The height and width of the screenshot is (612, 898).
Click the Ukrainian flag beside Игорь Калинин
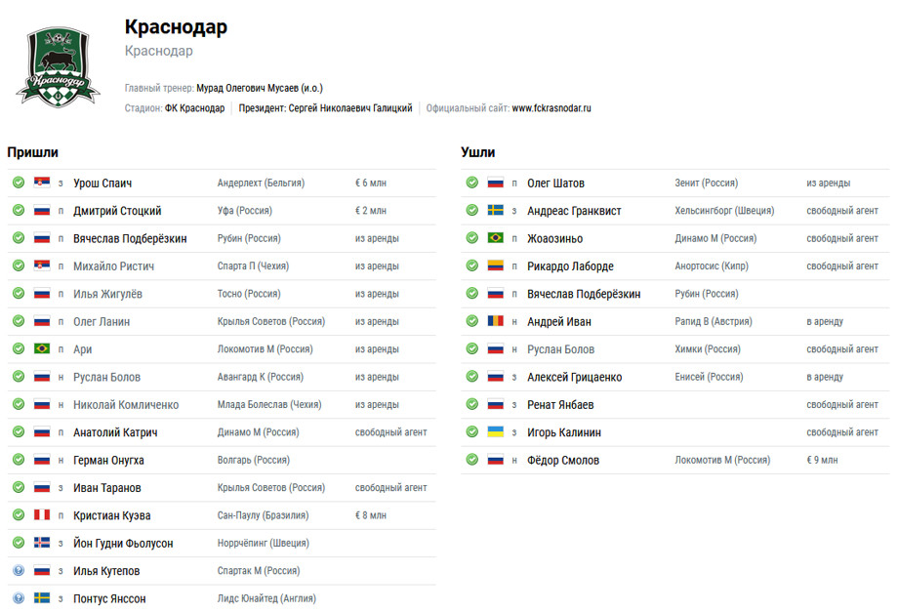496,431
